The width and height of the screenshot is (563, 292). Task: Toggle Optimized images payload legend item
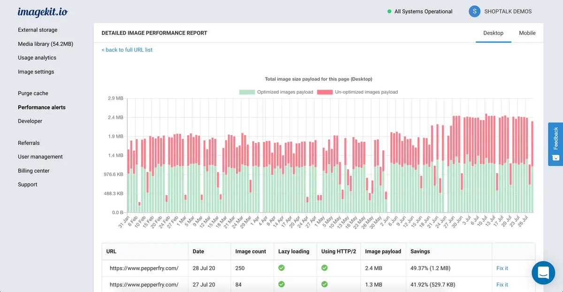point(285,92)
